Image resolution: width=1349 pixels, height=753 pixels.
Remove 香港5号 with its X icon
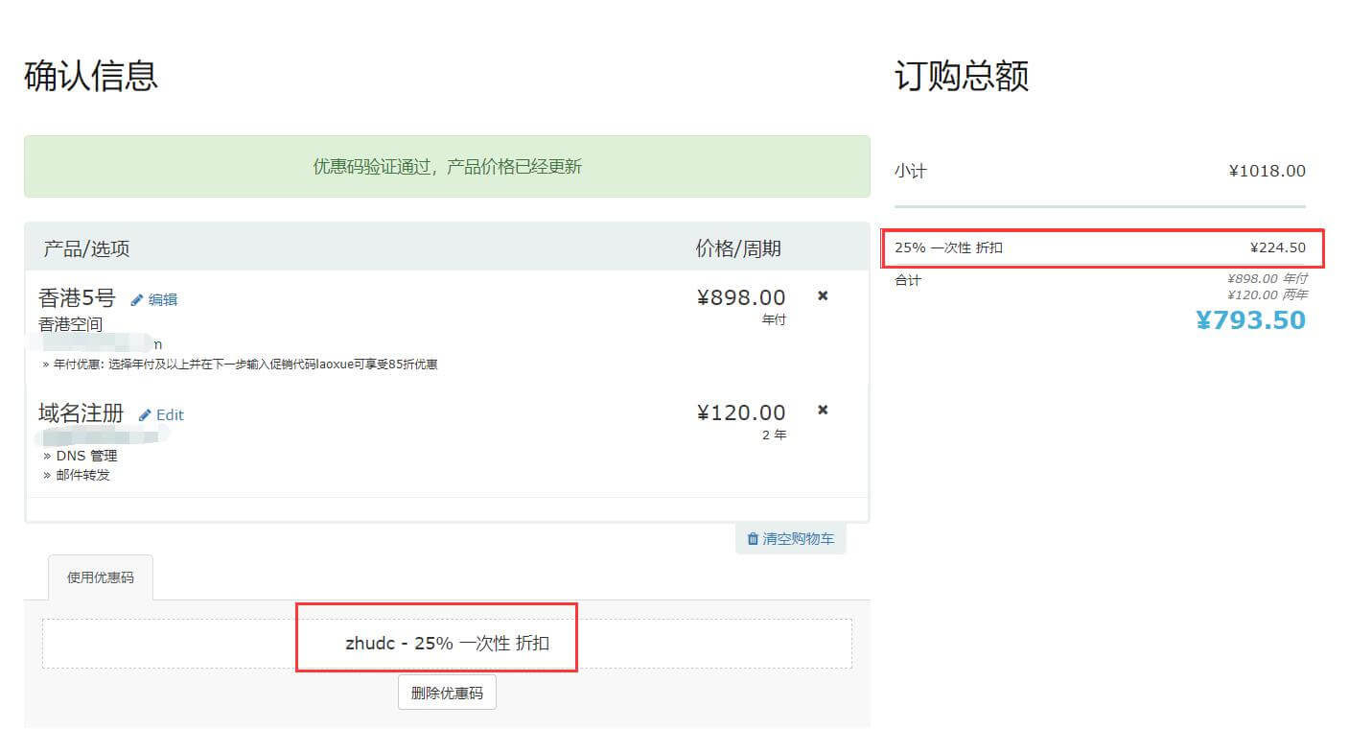tap(822, 295)
